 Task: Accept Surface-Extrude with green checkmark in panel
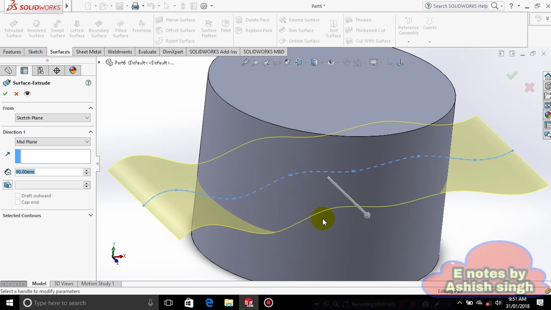pyautogui.click(x=5, y=93)
